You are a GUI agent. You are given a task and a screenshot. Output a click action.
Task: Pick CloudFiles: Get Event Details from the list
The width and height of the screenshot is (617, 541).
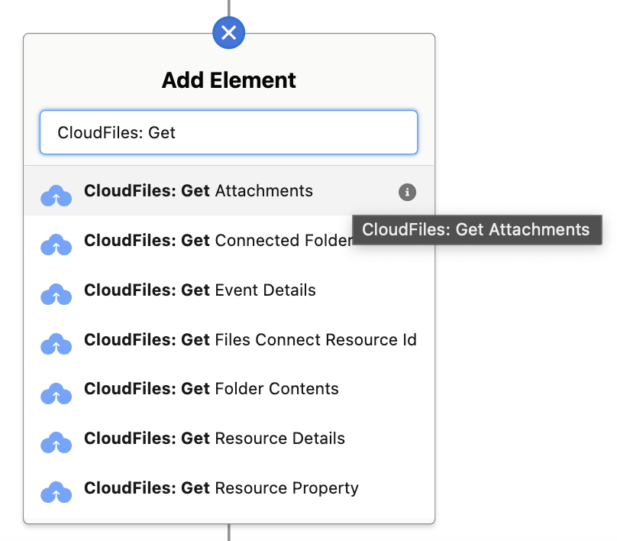pos(200,290)
